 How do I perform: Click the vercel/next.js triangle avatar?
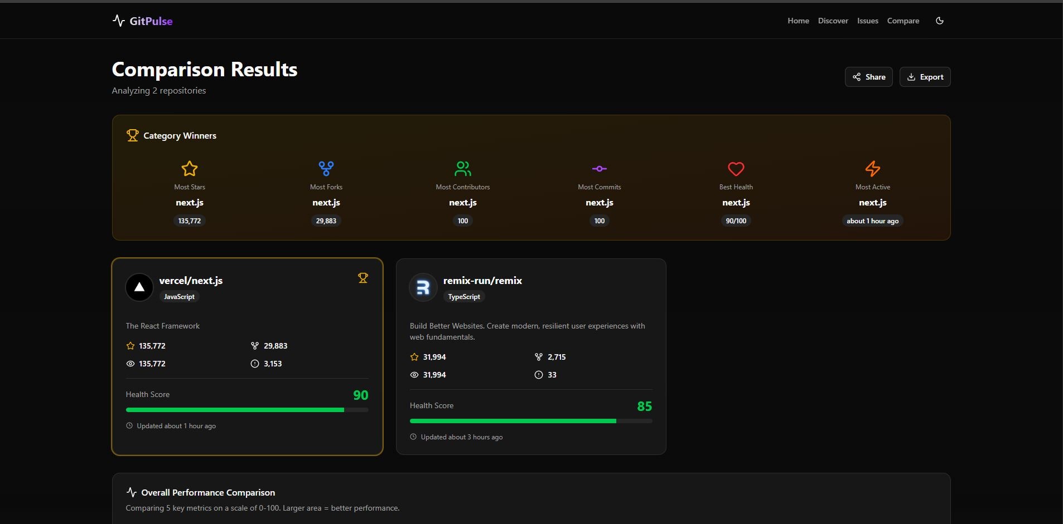pos(139,287)
